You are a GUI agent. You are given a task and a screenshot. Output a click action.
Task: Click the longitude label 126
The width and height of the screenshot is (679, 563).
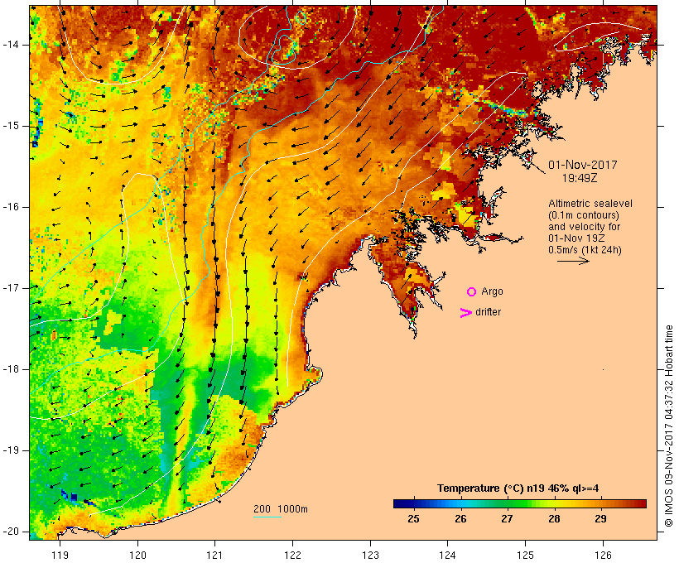tap(603, 555)
